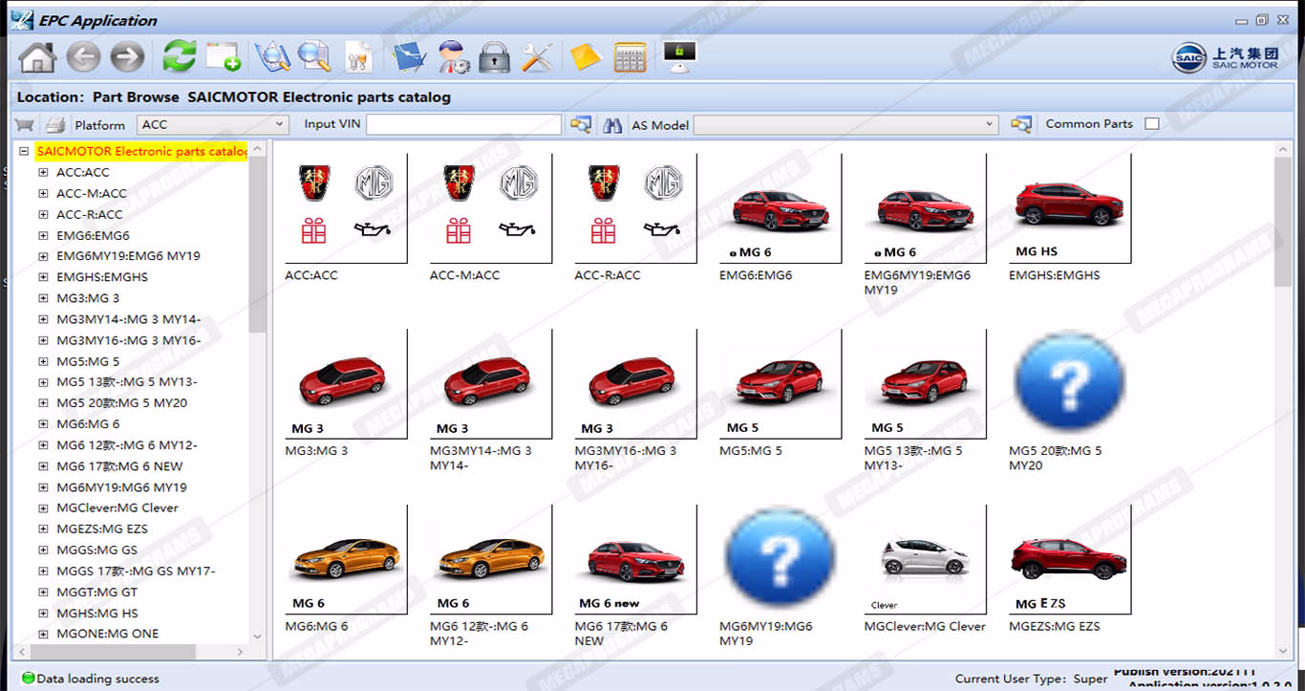
Task: Open the MG5 13款-:MG 5 MY13- thumbnail
Action: pos(925,384)
